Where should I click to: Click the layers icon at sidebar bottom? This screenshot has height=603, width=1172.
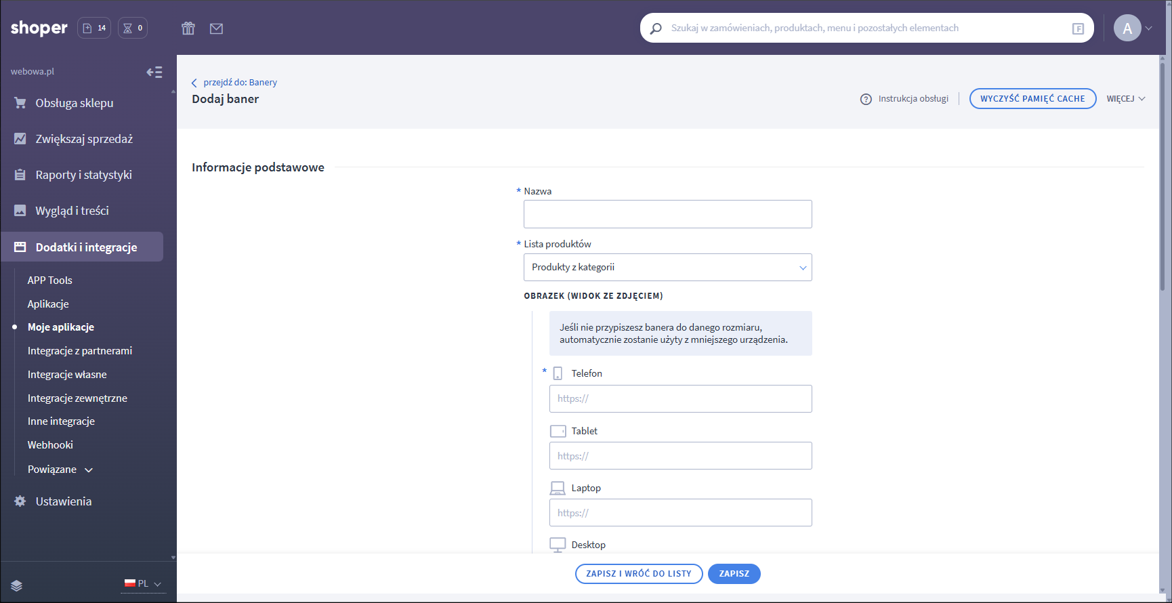(17, 585)
